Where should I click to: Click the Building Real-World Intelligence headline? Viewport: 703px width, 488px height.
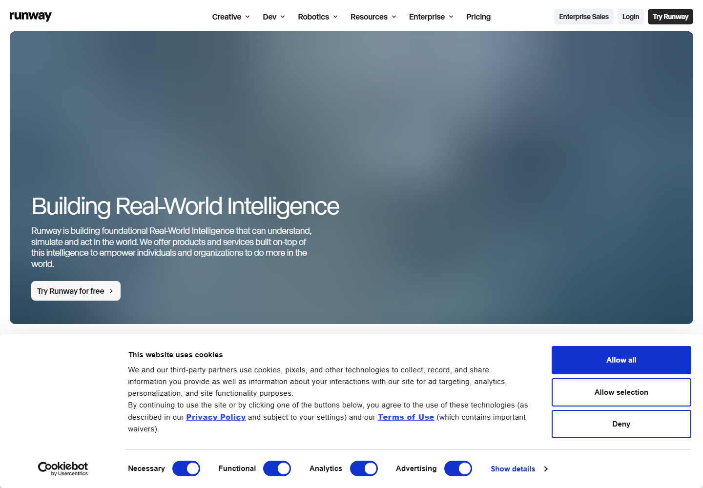click(186, 206)
